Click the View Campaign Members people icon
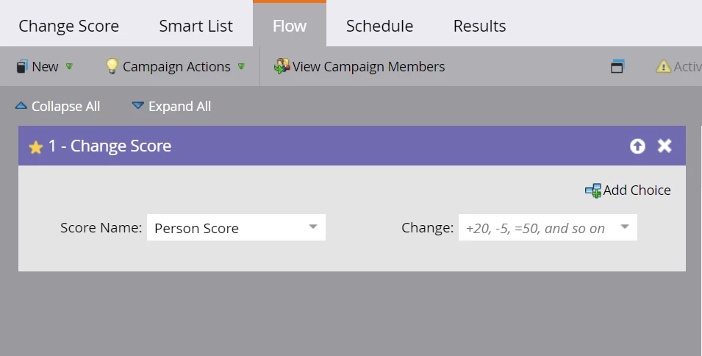Viewport: 702px width, 356px height. click(x=282, y=66)
